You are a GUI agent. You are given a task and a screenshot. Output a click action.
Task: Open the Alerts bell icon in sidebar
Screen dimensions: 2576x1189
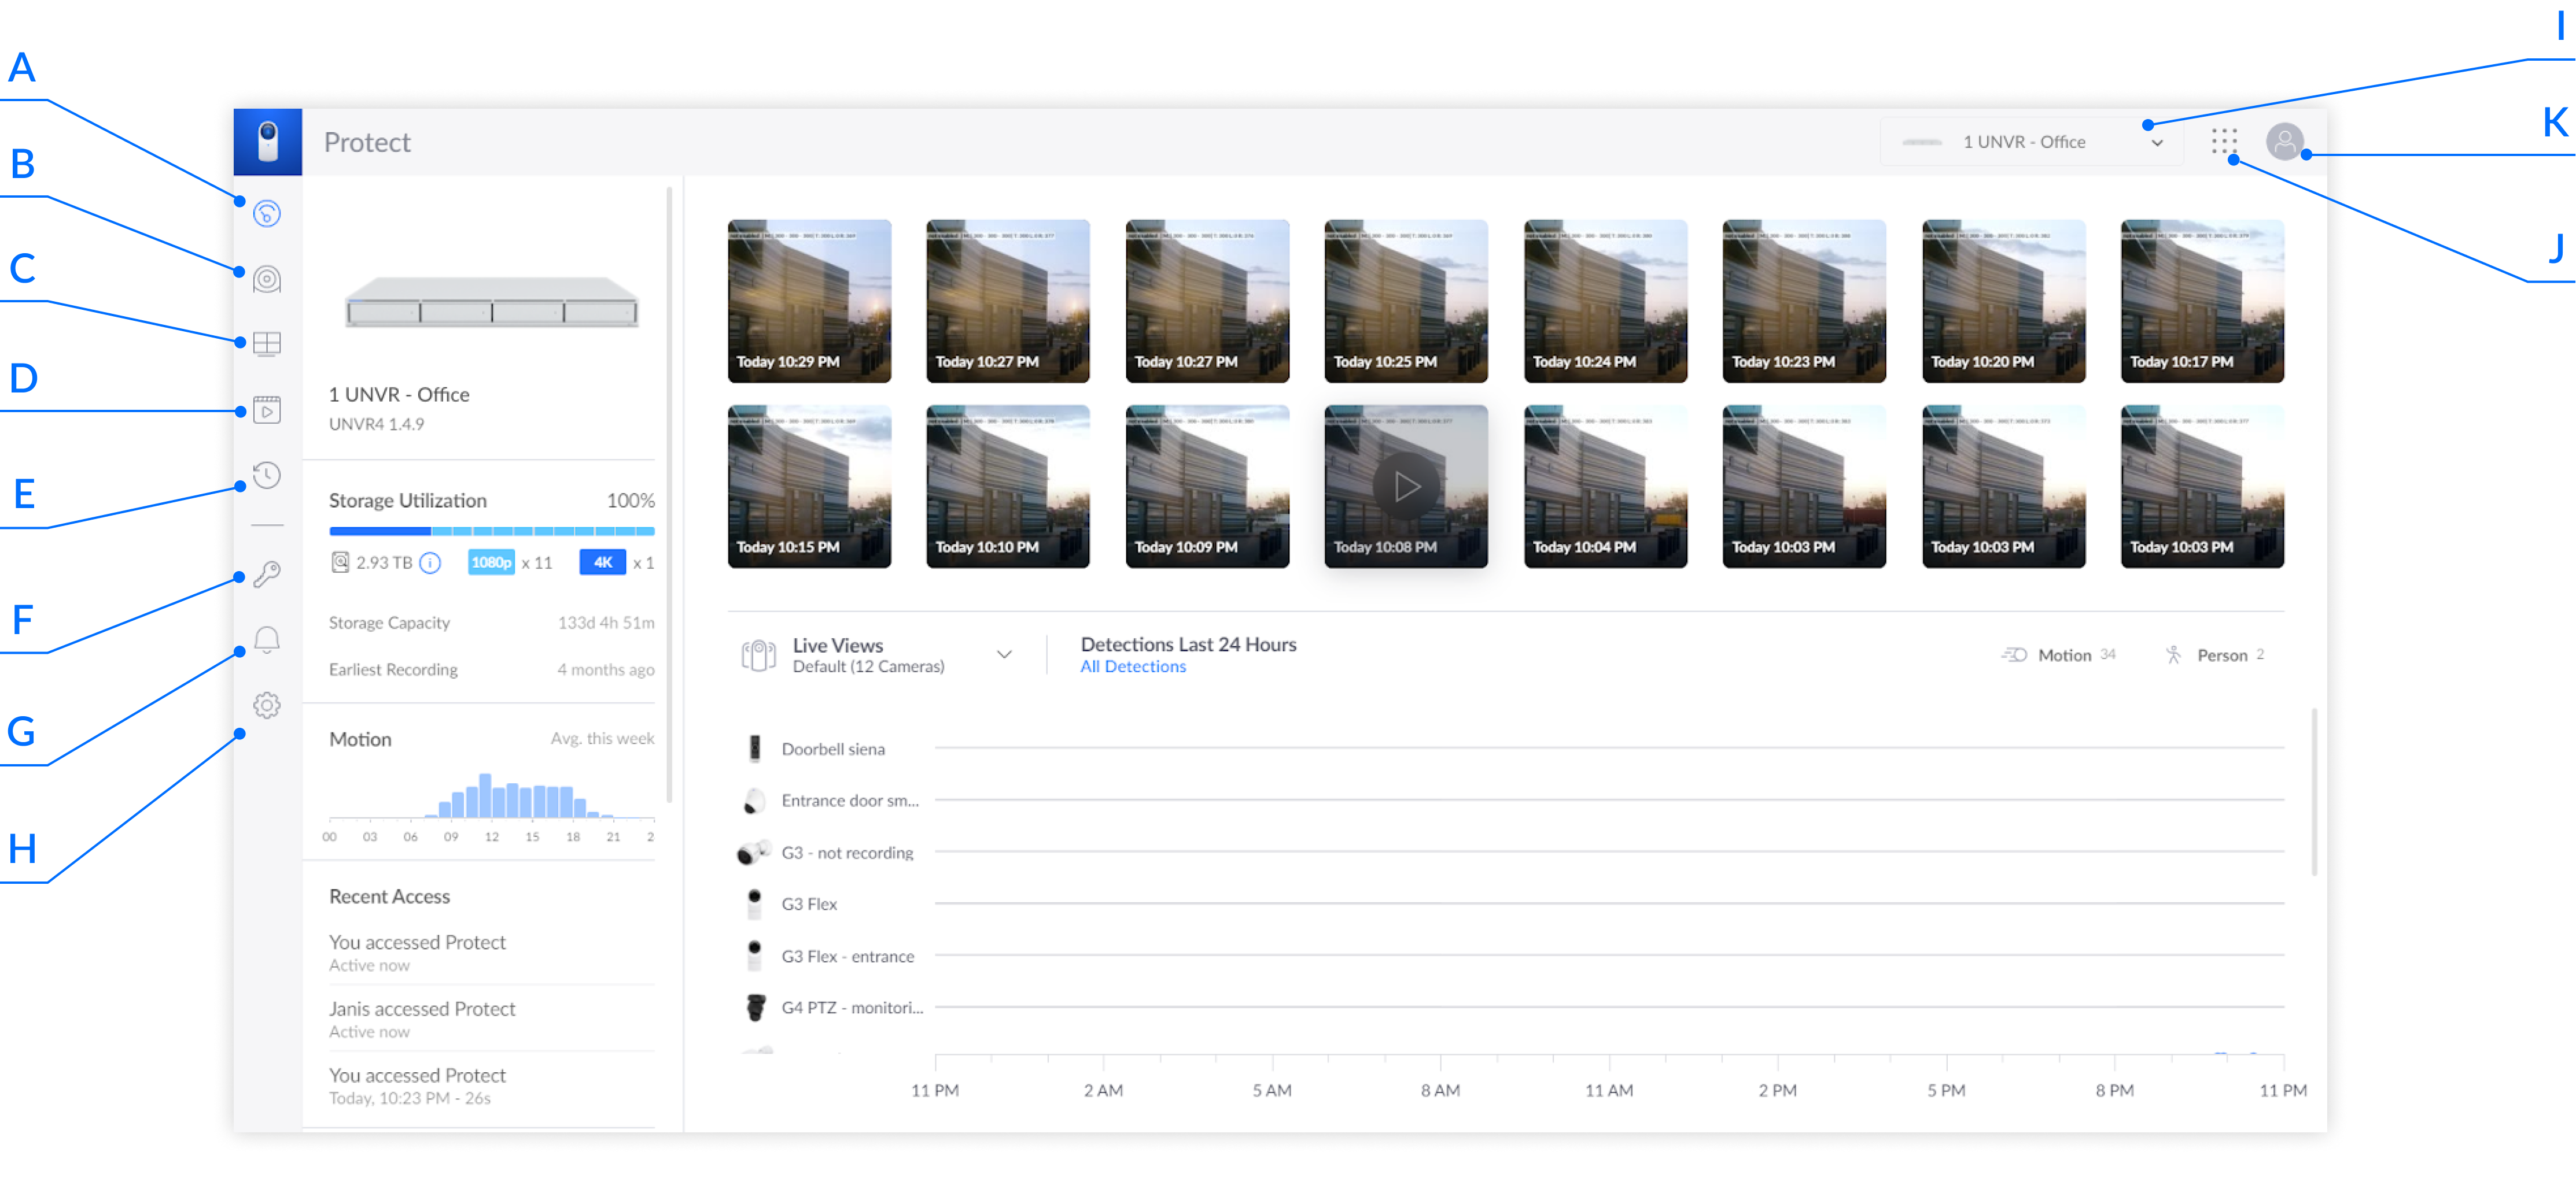[267, 639]
